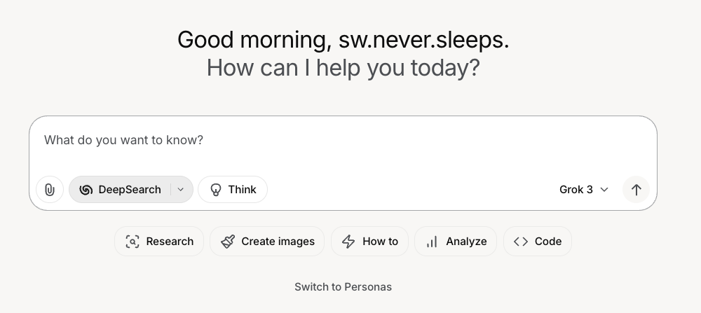Screen dimensions: 701x313
Task: Expand the DeepSearch options chevron
Action: coord(181,190)
